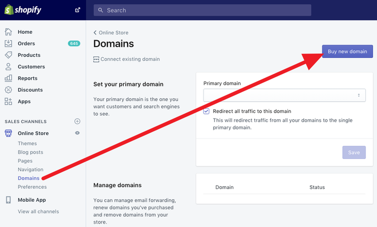Click the Home house icon

pos(8,32)
